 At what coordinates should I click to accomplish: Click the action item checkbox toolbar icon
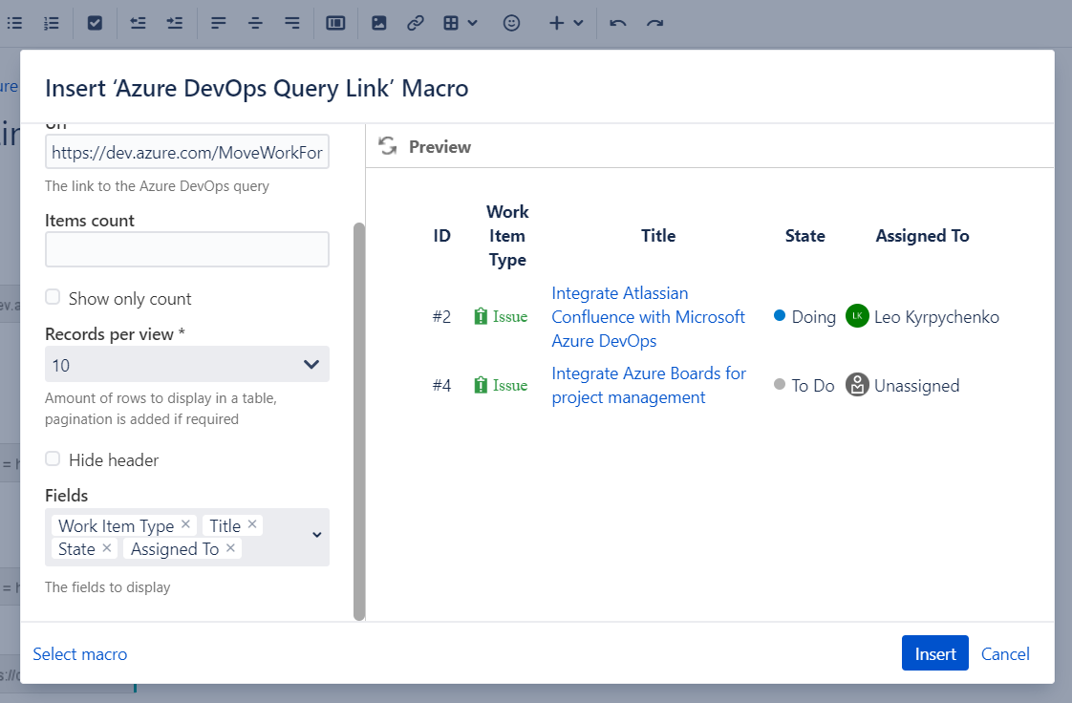pyautogui.click(x=95, y=23)
